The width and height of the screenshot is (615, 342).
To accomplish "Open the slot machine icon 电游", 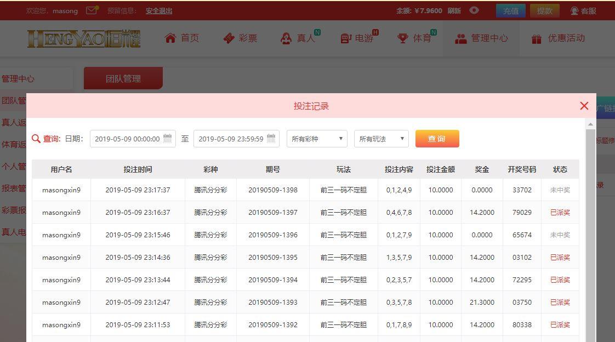I will pyautogui.click(x=345, y=38).
